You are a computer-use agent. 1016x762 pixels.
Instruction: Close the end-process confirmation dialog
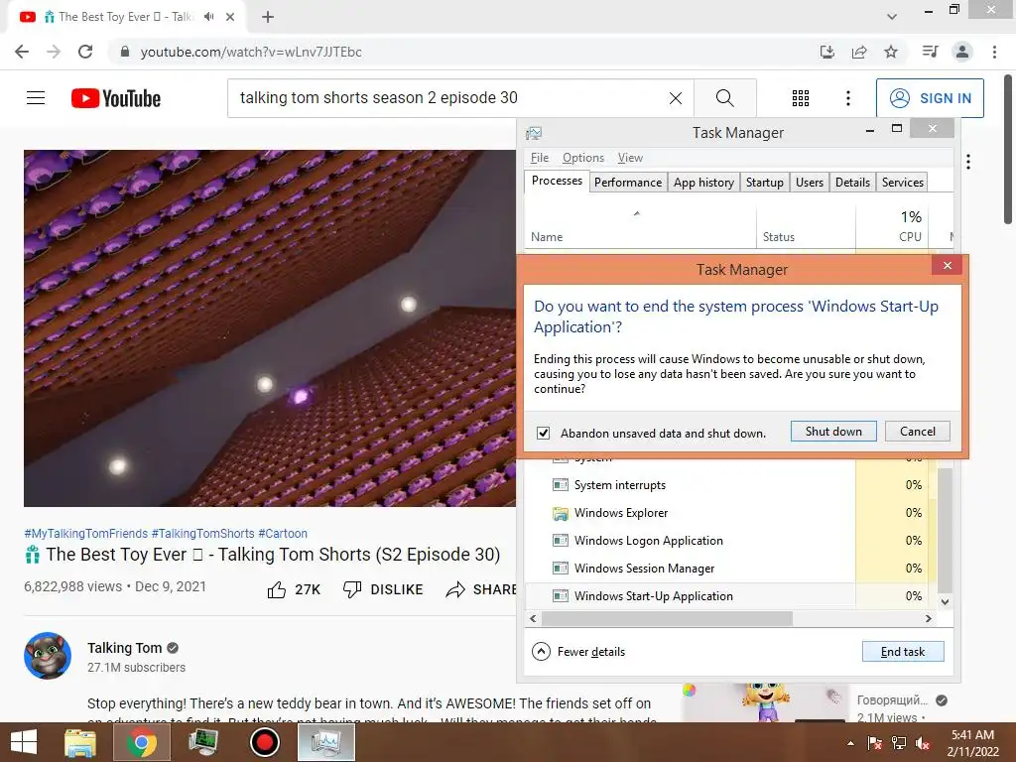pos(947,266)
